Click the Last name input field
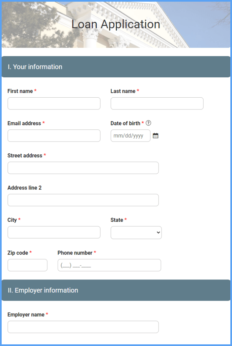This screenshot has width=232, height=346. coord(156,103)
